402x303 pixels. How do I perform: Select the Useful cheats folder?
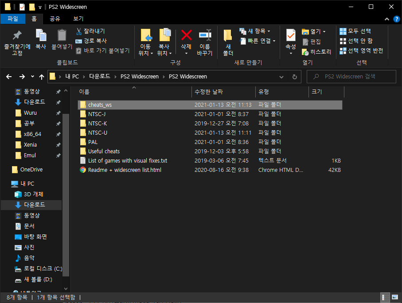[210, 151]
